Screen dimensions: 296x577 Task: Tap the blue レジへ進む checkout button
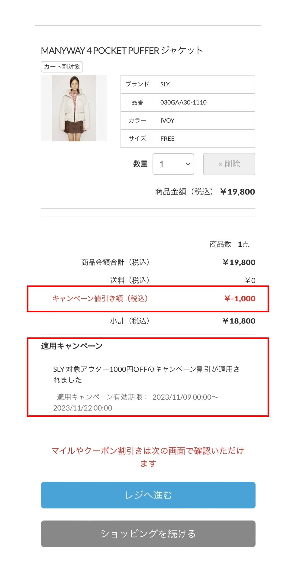click(x=148, y=495)
